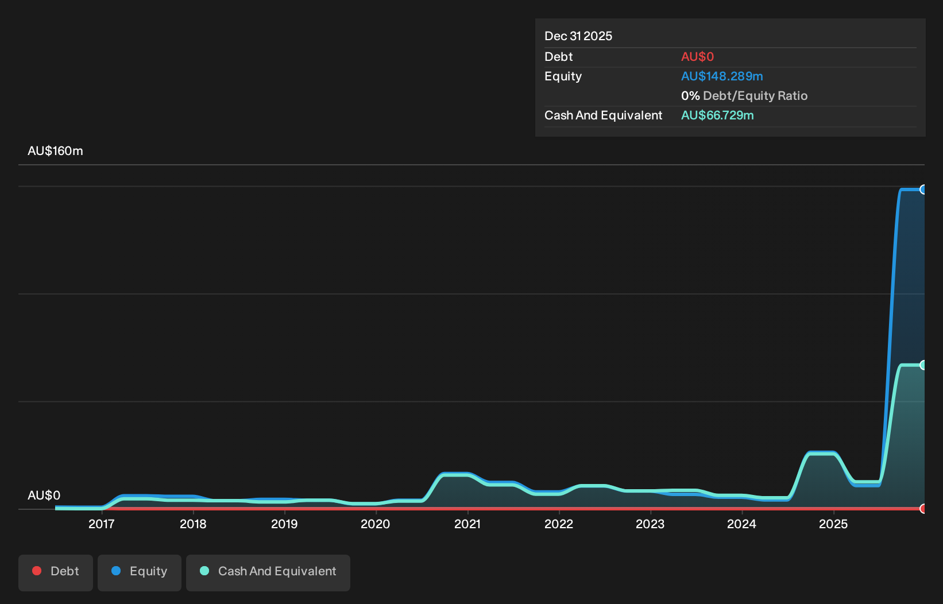Click the 2018 x-axis label

click(193, 524)
